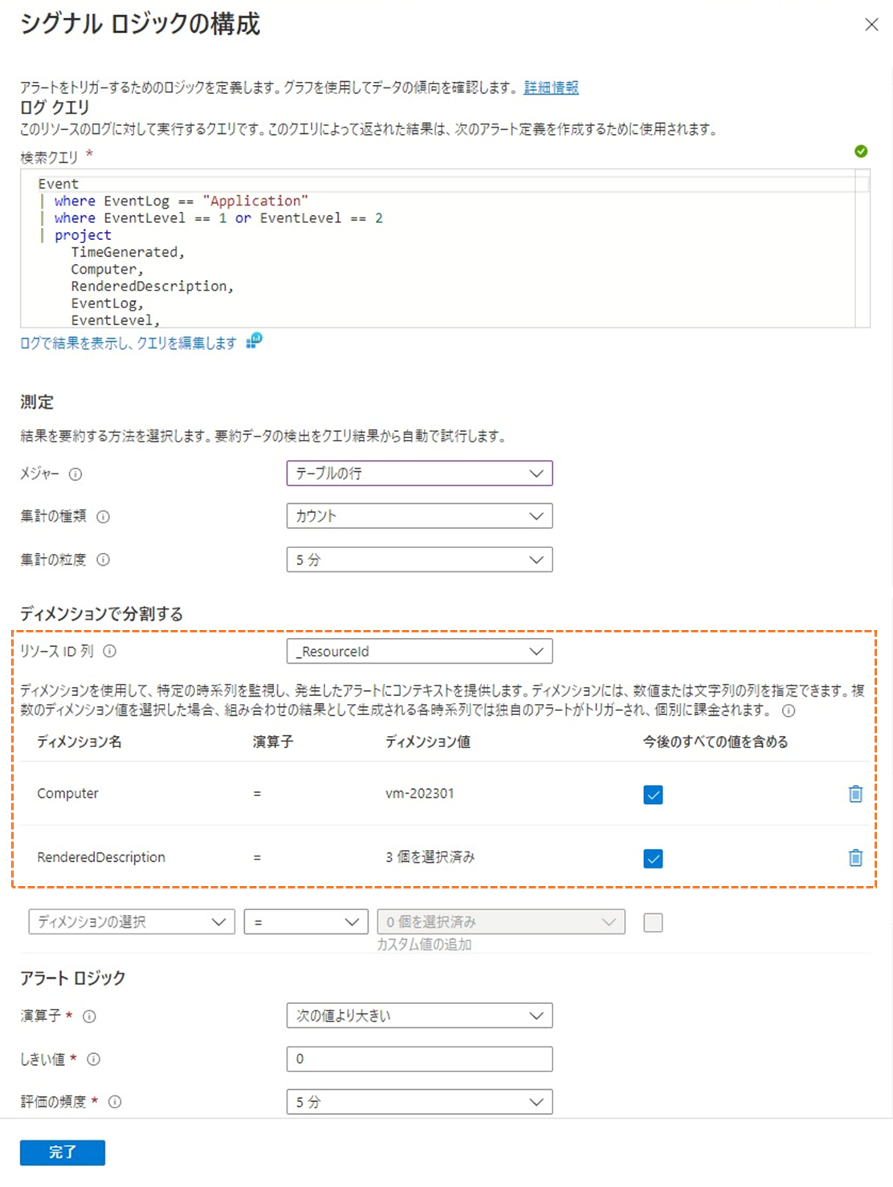Click the Computer dimension name
Screen dimensions: 893x1187
pyautogui.click(x=67, y=794)
